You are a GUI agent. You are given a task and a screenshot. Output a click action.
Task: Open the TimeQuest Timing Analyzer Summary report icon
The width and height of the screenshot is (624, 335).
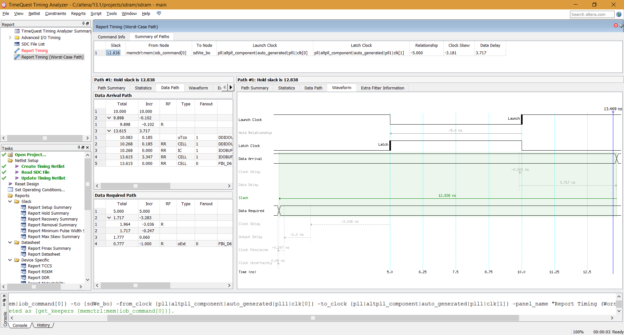point(17,31)
